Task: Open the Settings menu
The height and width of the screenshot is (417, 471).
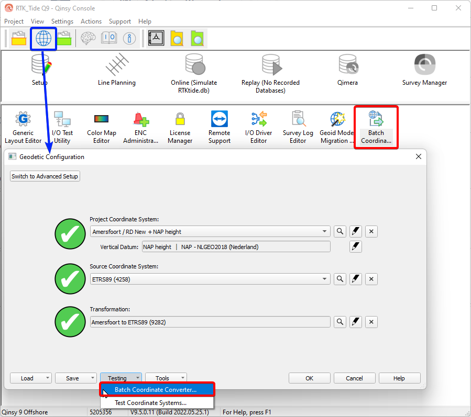Action: (x=62, y=21)
